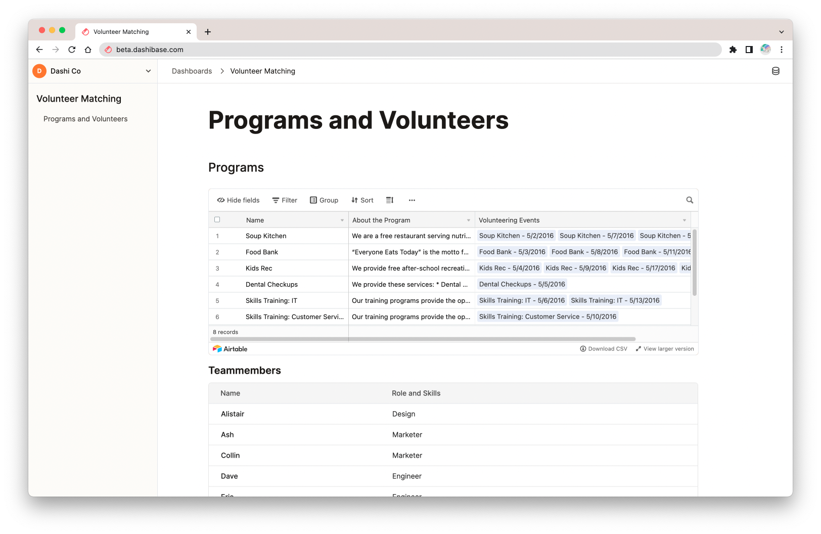Click the browser forward arrow

[x=56, y=50]
